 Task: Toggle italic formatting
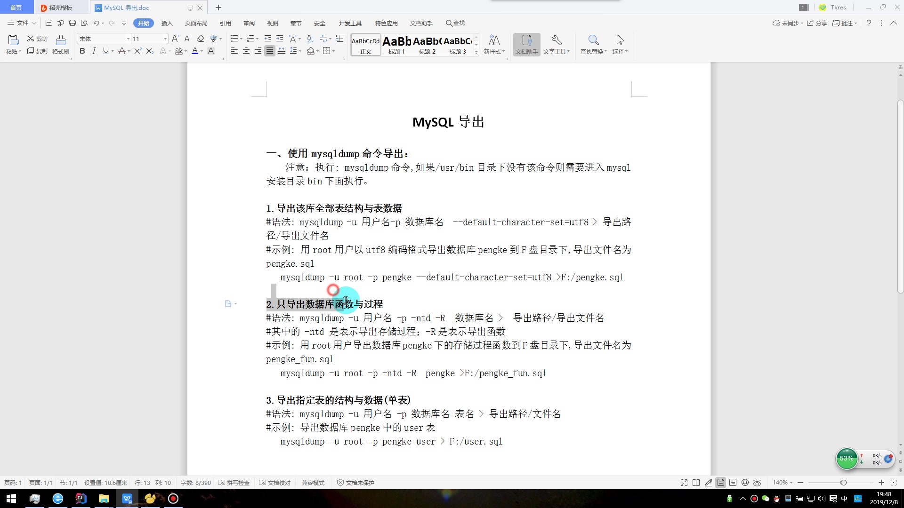[x=94, y=51]
